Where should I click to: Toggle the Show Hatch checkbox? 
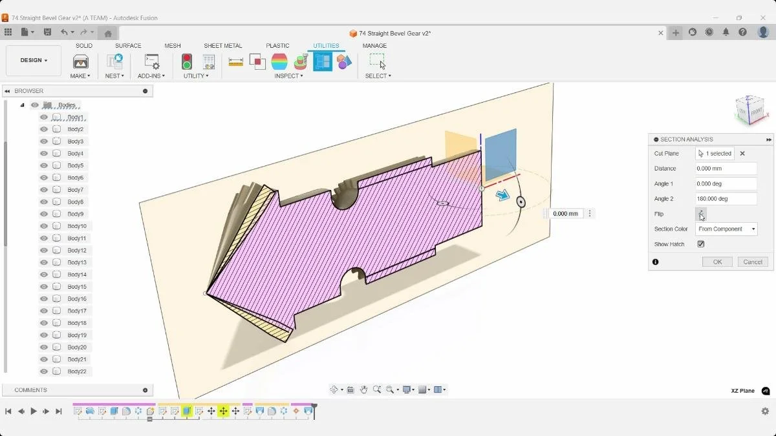click(701, 244)
